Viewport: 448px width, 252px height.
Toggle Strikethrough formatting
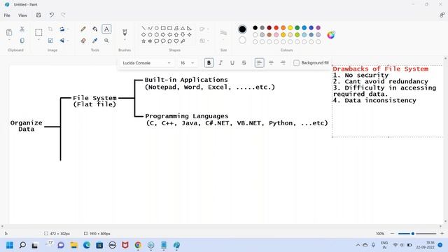point(244,63)
